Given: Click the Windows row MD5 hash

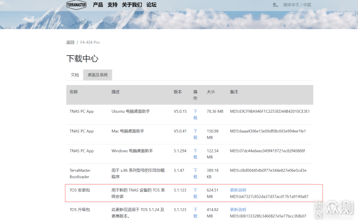Looking at the screenshot, I should pyautogui.click(x=268, y=150).
